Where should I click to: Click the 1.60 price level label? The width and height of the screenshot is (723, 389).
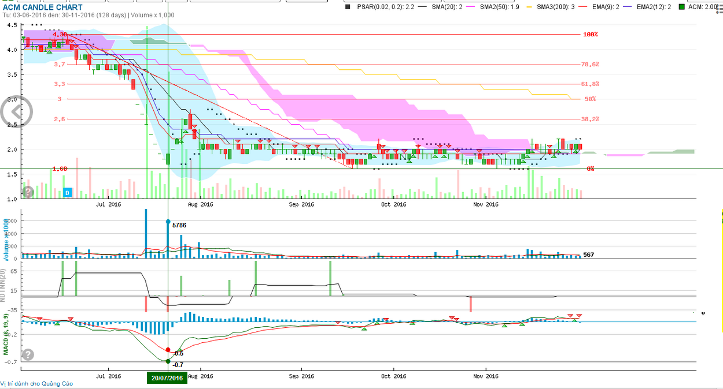coord(60,169)
